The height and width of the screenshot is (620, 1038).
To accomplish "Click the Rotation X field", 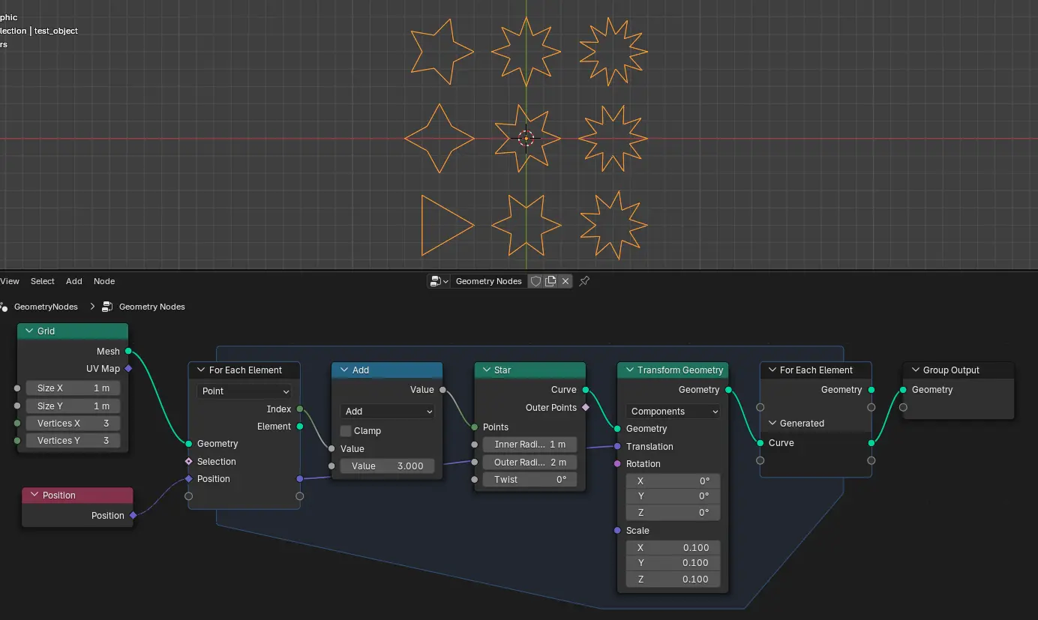I will pos(673,481).
